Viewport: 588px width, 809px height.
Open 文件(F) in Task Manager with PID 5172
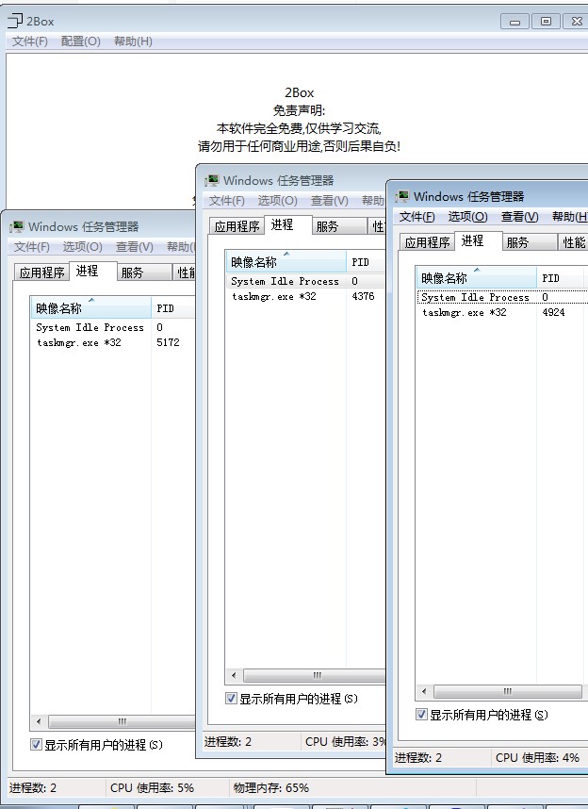(31, 247)
